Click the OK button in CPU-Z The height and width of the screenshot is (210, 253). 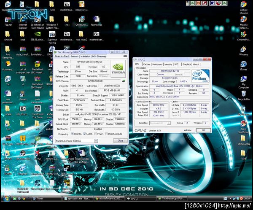[204, 130]
